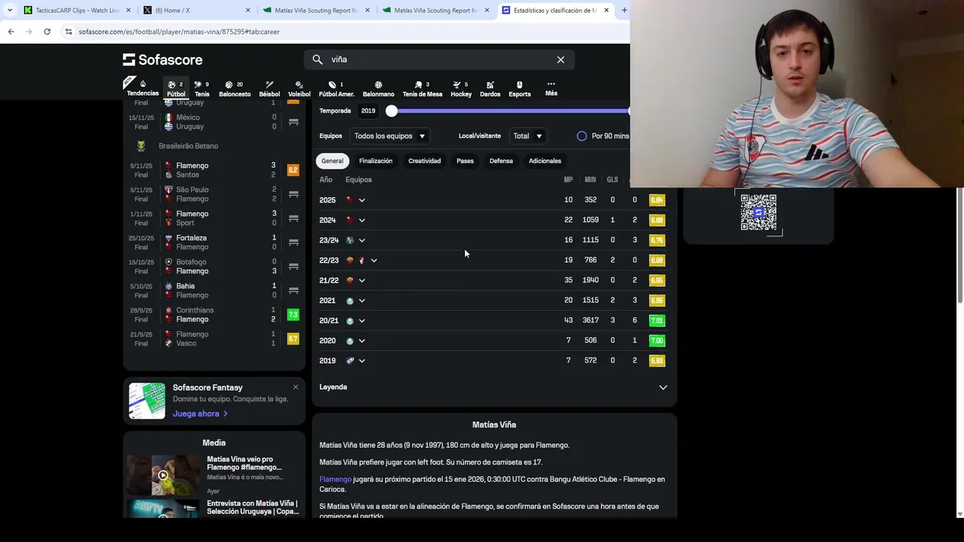The image size is (964, 542).
Task: Select the Dardos sport icon
Action: (490, 89)
